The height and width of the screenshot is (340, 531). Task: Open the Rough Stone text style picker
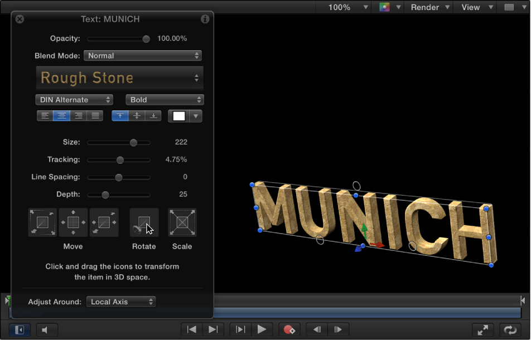119,77
